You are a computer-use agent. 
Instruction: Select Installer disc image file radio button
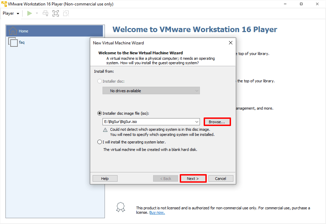pyautogui.click(x=100, y=113)
